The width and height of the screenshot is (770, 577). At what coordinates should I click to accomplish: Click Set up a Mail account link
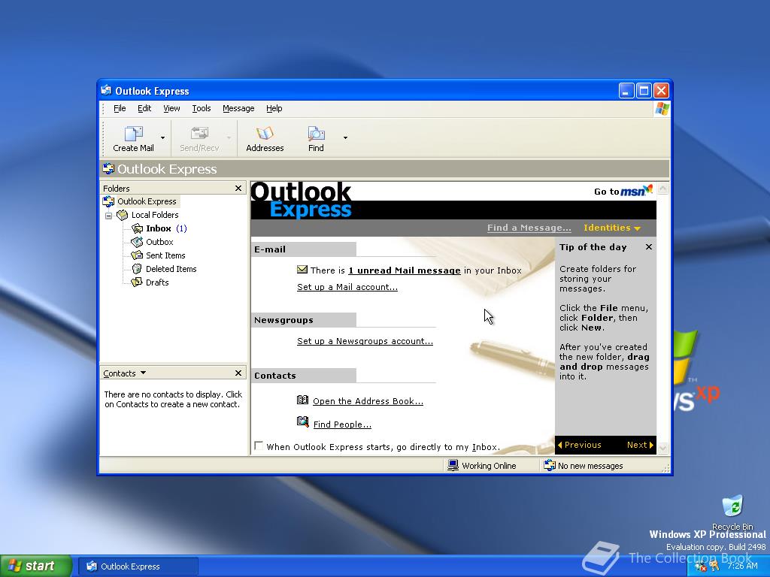347,287
